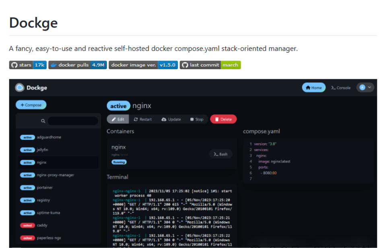Click the active badge next to jellyfin
This screenshot has width=379, height=248.
tap(27, 150)
